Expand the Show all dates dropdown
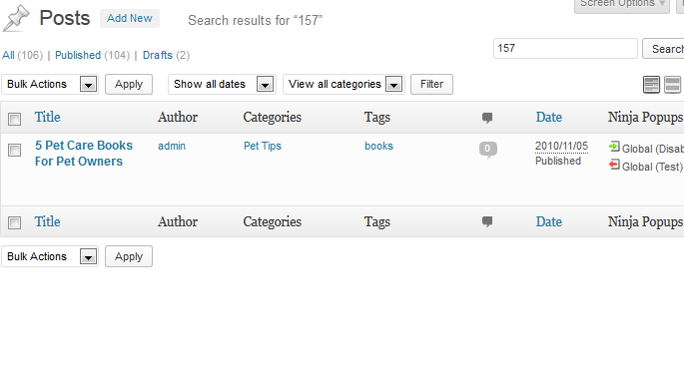The height and width of the screenshot is (369, 684). click(222, 84)
